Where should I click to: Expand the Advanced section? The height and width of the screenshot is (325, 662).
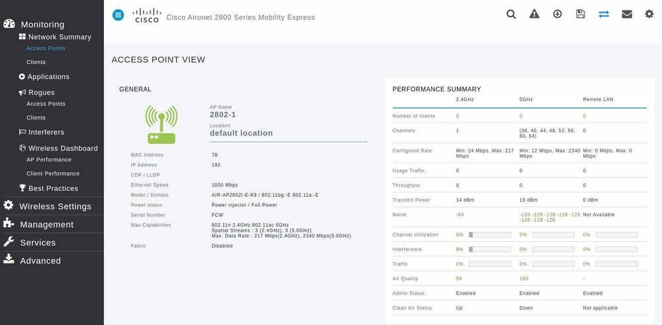pyautogui.click(x=40, y=260)
